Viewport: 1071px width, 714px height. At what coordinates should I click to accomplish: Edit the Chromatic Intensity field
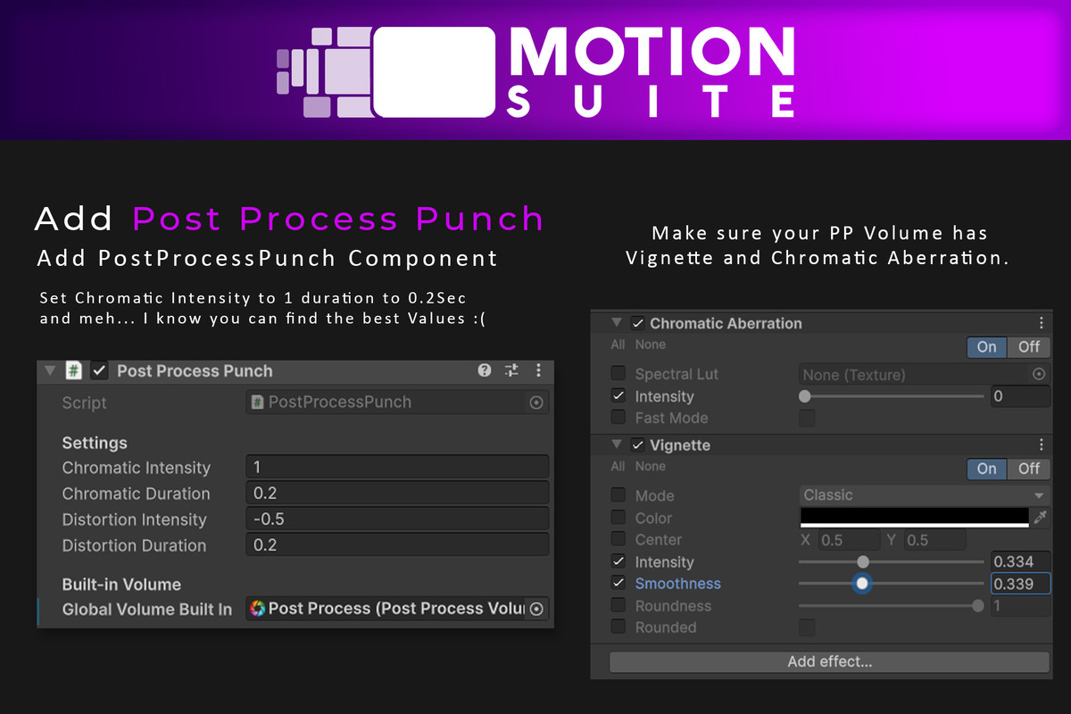(397, 467)
